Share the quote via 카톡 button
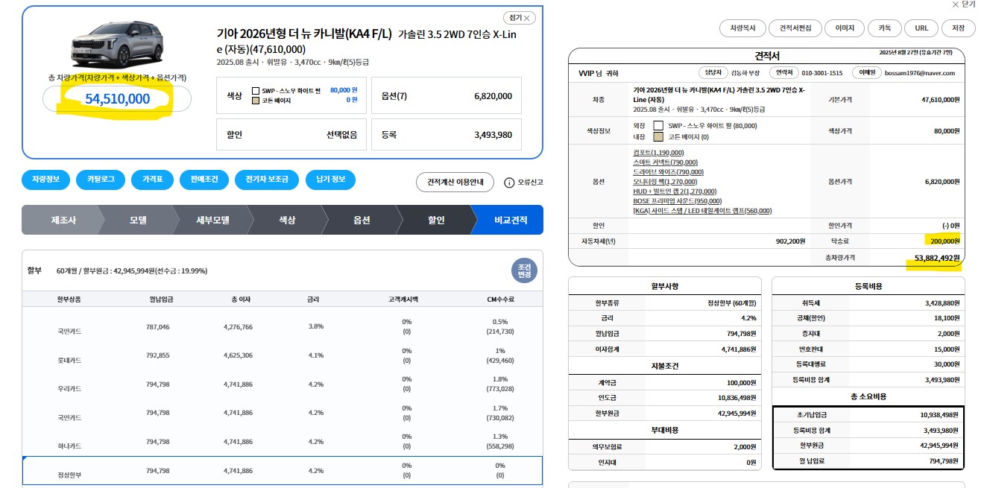 [885, 28]
